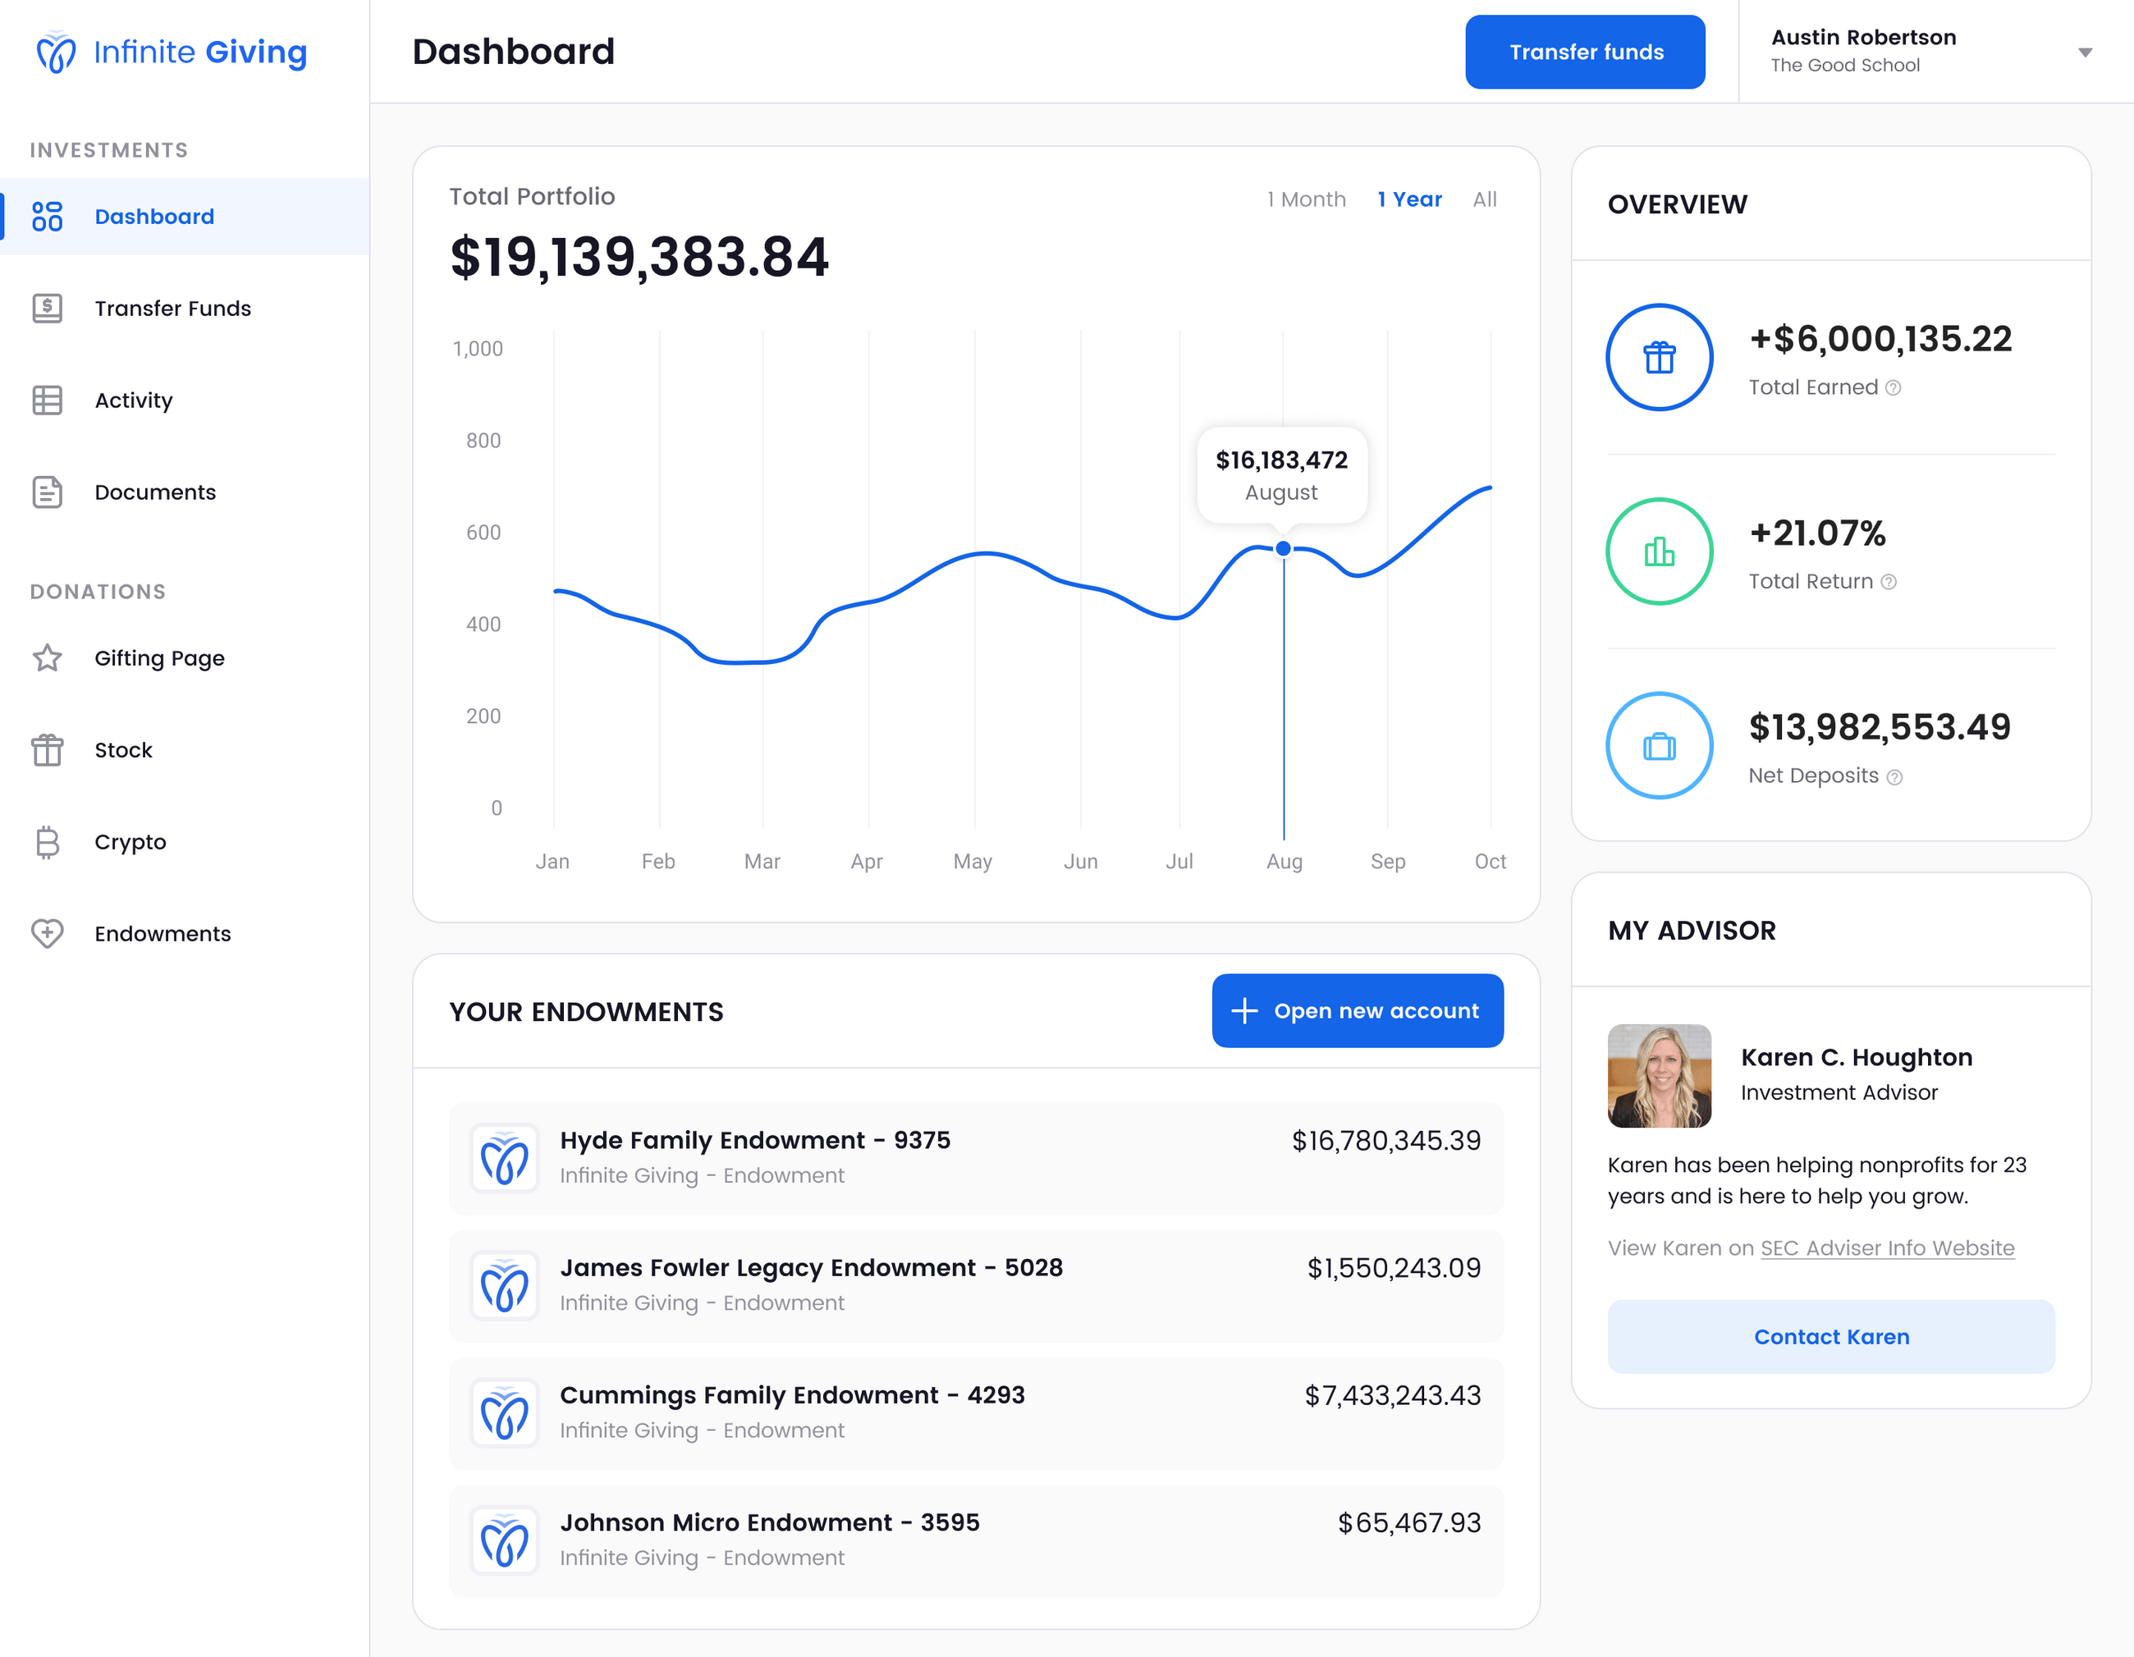
Task: Select the 1 Year range option
Action: [1409, 199]
